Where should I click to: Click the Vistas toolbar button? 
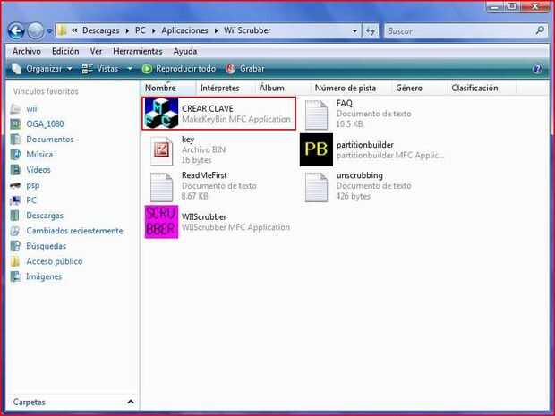[x=102, y=69]
